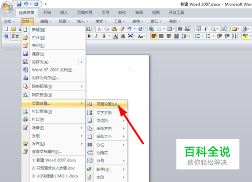Click the copy toolbar icon

pyautogui.click(x=106, y=29)
